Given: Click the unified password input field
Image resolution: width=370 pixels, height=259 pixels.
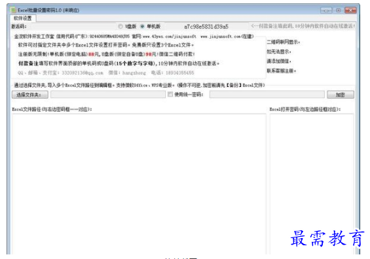Looking at the screenshot, I should click(267, 94).
